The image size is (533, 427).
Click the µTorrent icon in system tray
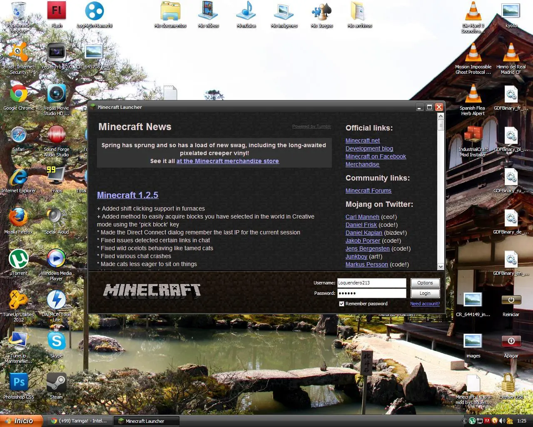click(472, 421)
